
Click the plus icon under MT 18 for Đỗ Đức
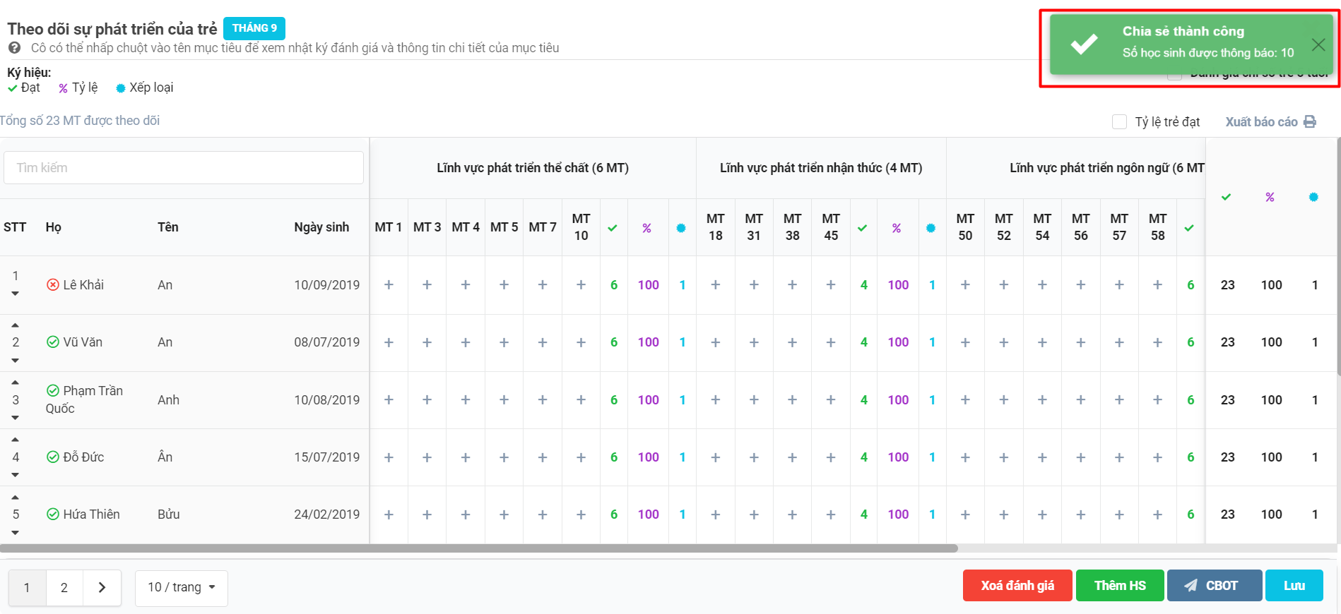[x=716, y=457]
